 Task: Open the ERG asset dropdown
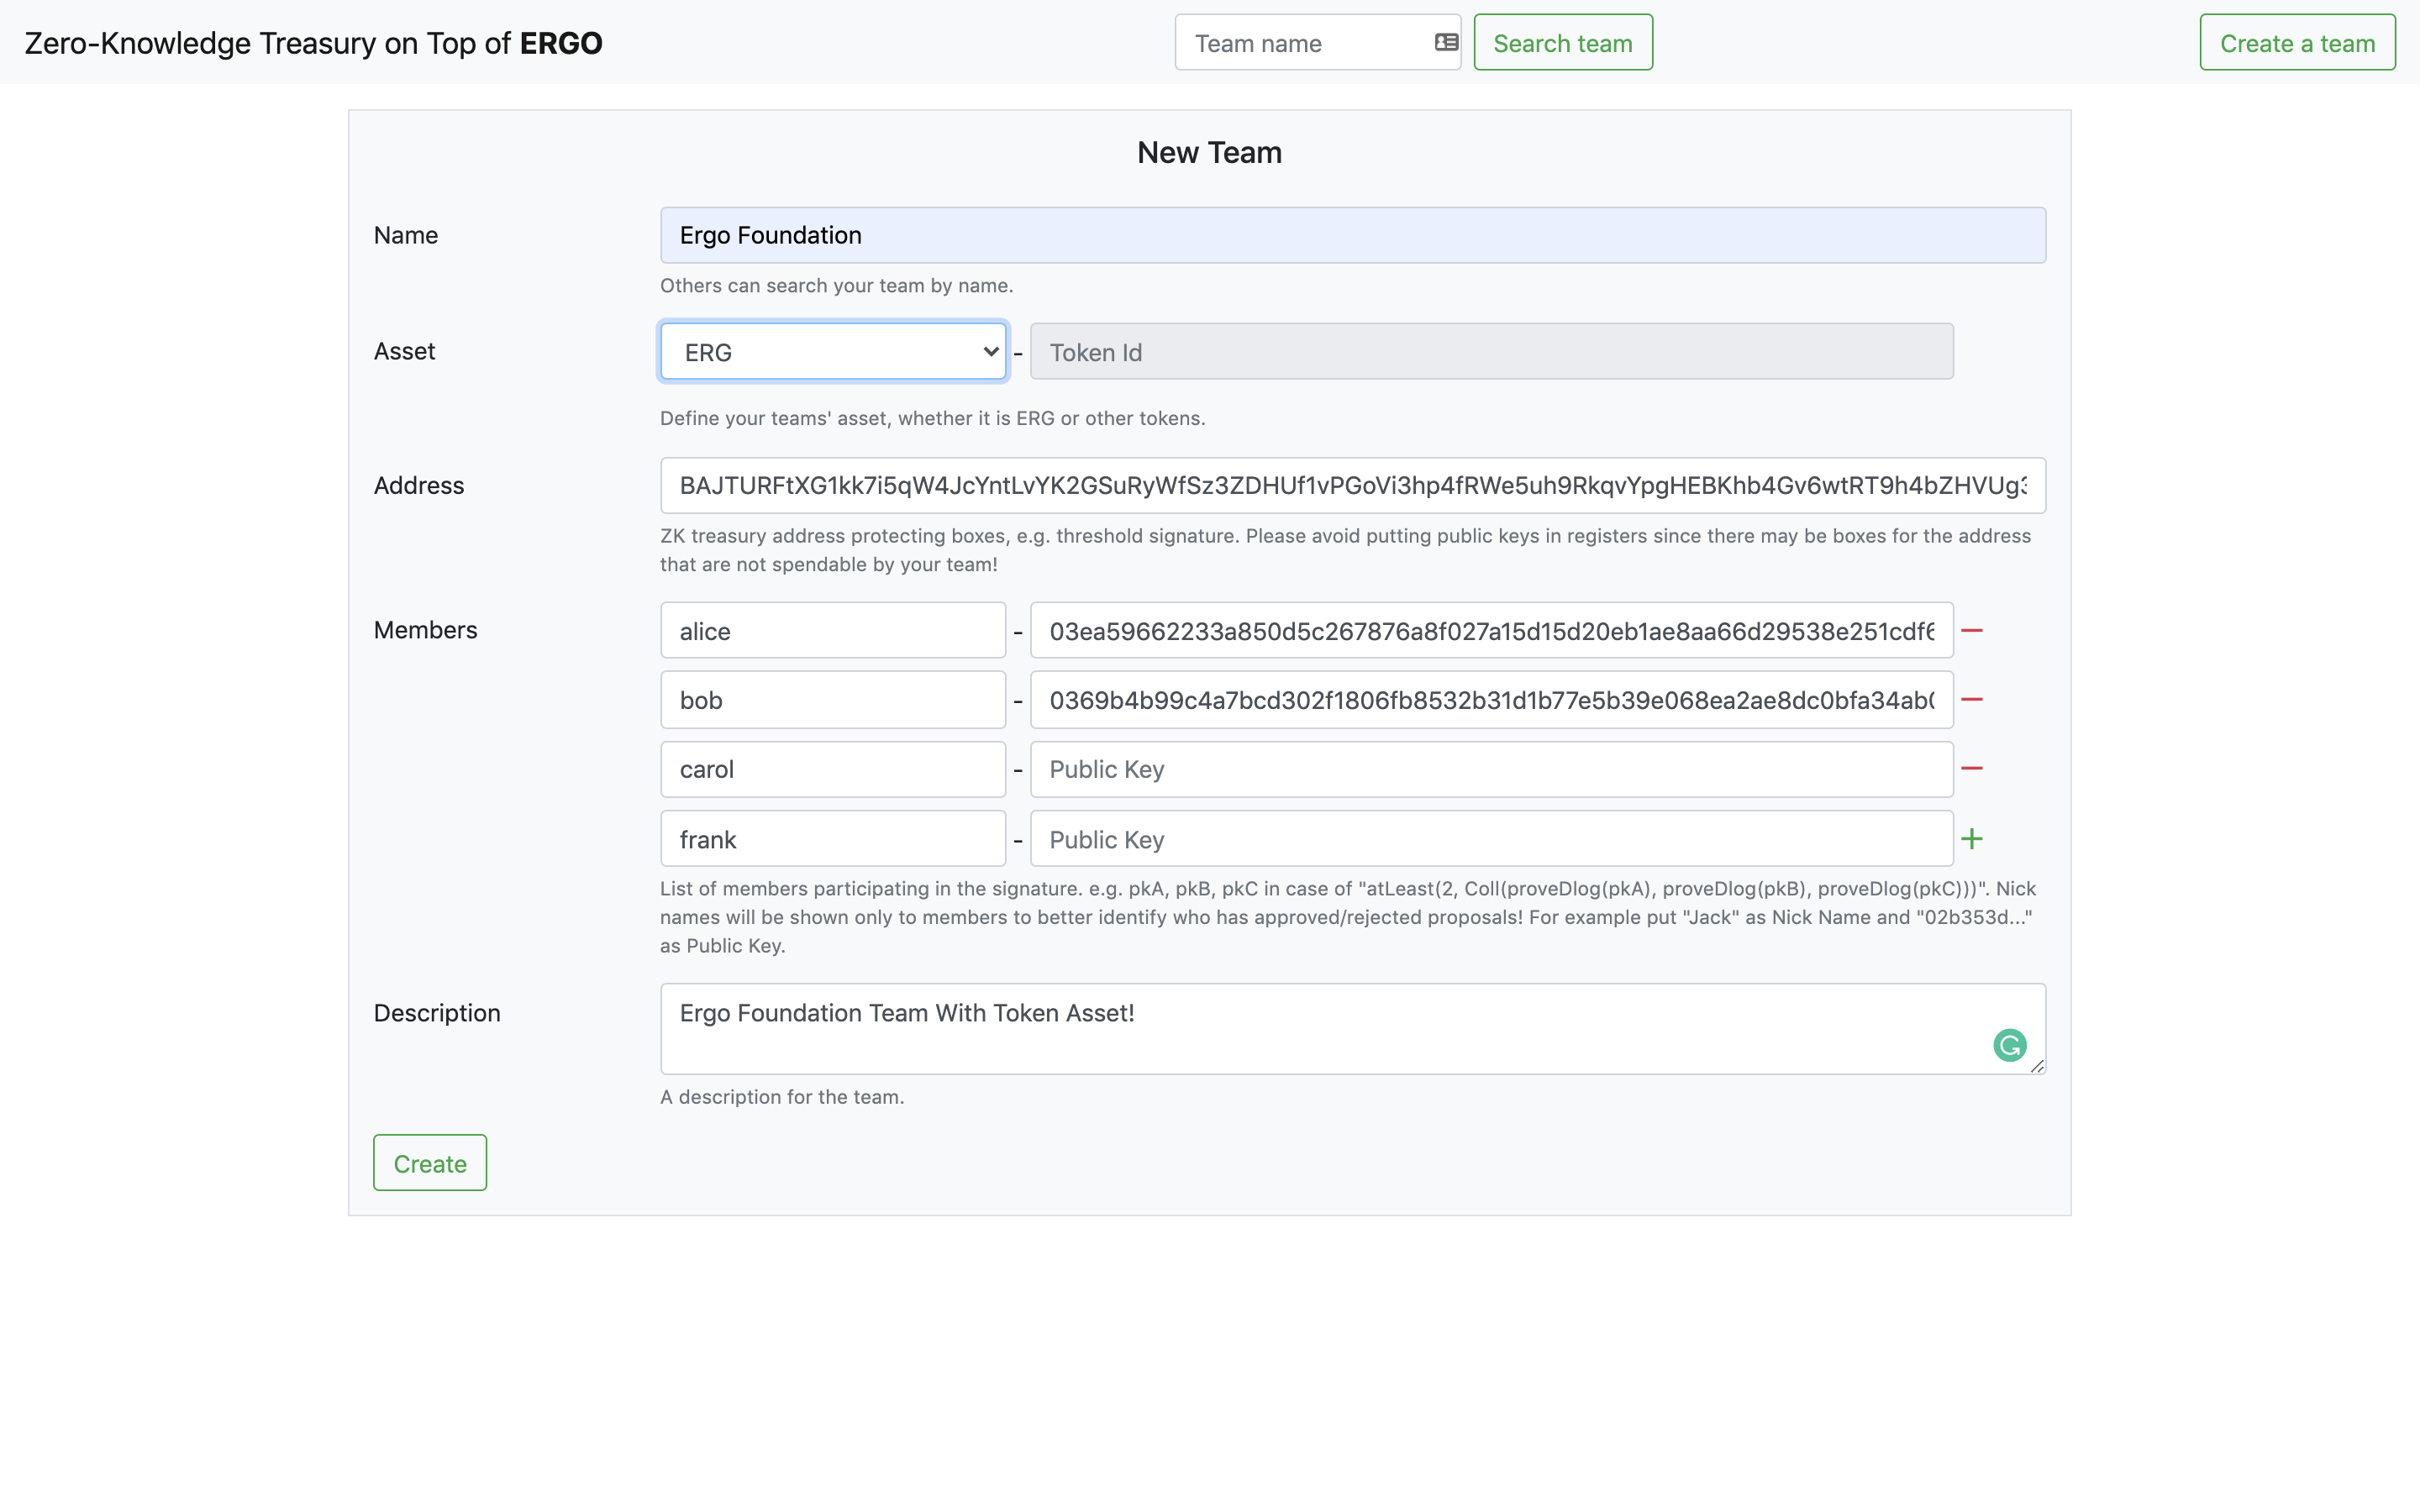tap(833, 352)
